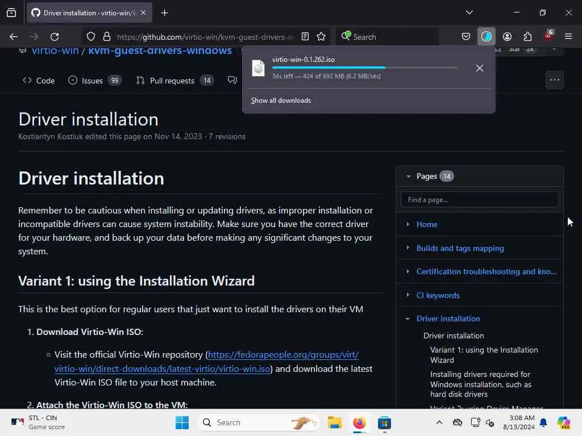Open the STL - CIN game score widget
Image resolution: width=582 pixels, height=436 pixels.
(38, 422)
